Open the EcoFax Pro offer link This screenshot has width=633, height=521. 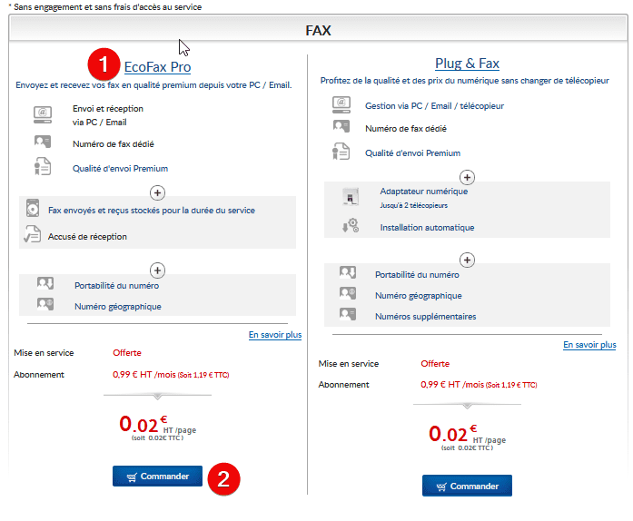click(157, 67)
